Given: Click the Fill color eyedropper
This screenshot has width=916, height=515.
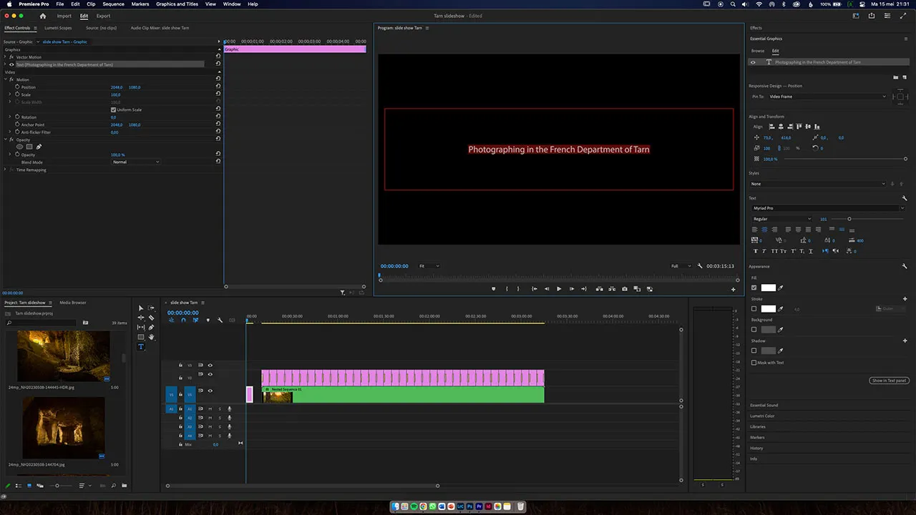Looking at the screenshot, I should 781,288.
